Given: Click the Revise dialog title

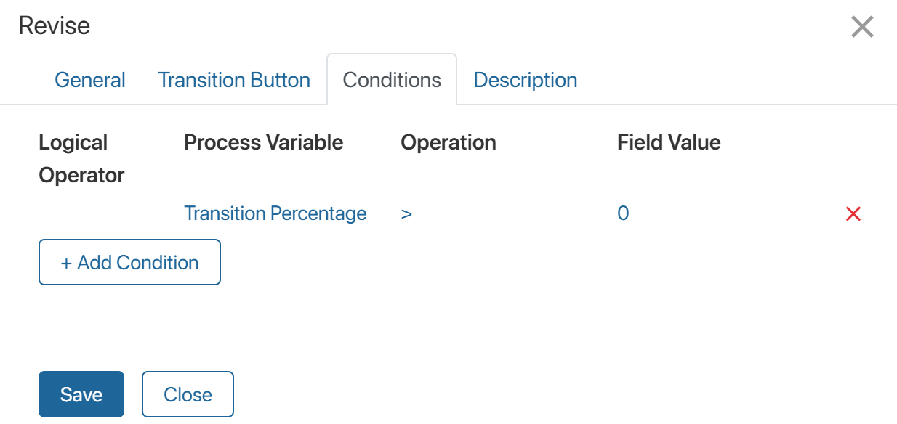Looking at the screenshot, I should pos(55,26).
